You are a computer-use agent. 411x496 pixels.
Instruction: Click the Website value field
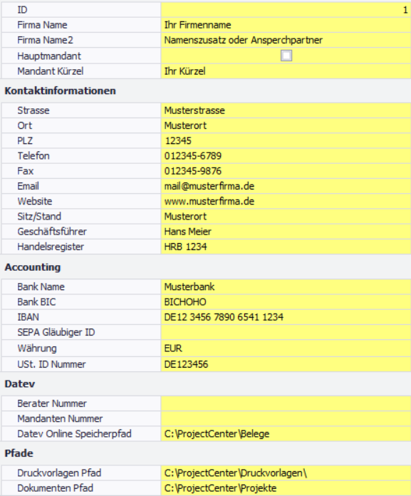tap(286, 202)
